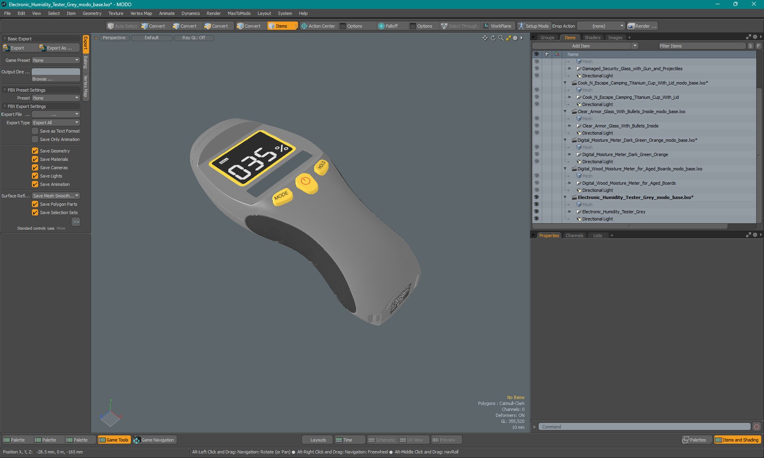Expand the Digital_Moisture_Meter_Dark_Green_Orange item
This screenshot has width=764, height=458.
(x=570, y=154)
